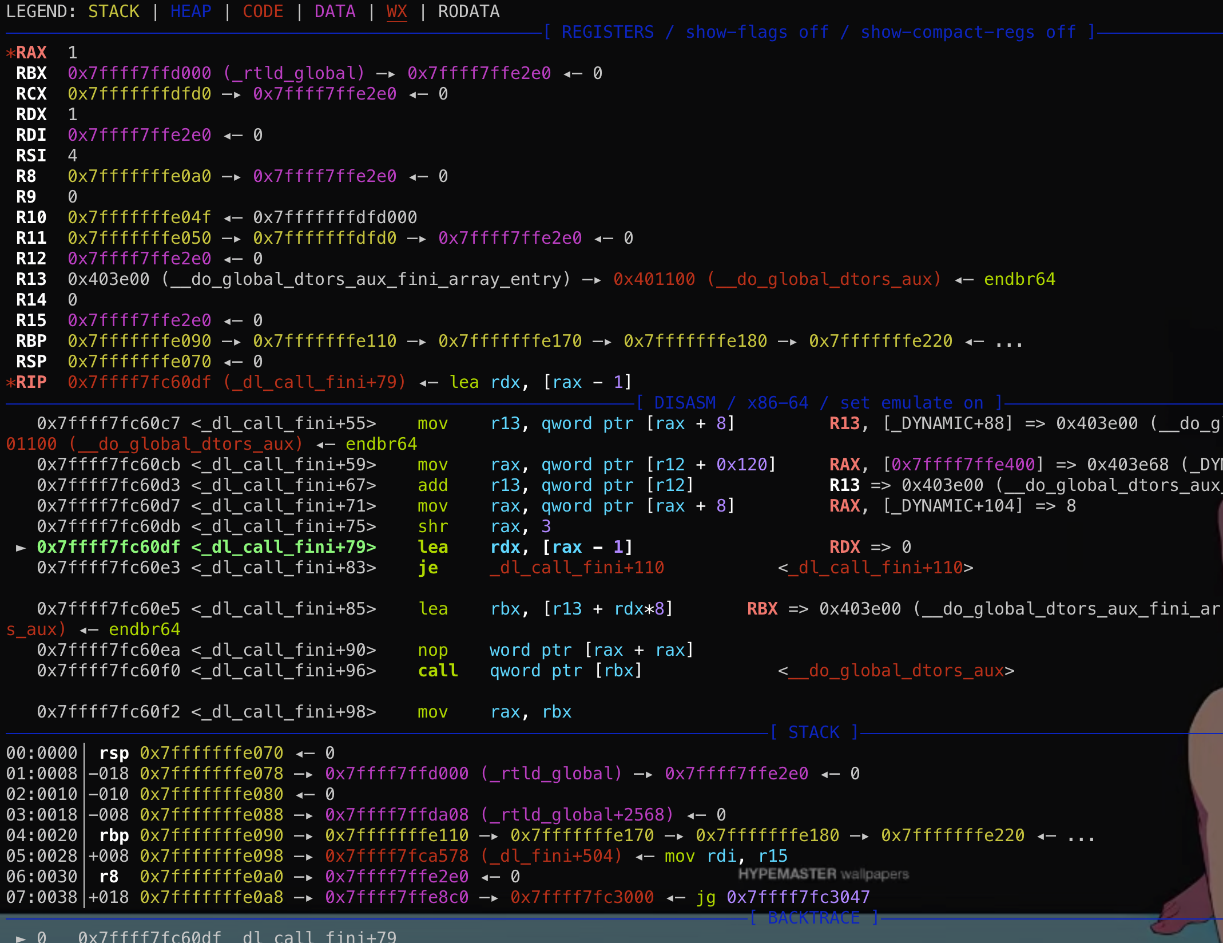Screen dimensions: 1223x943
Task: Click the REGISTERS section header
Action: point(607,32)
